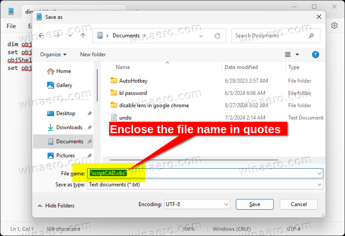Collapse folders with Hide Folders toggle
Viewport: 345px width, 236px height.
click(x=56, y=206)
